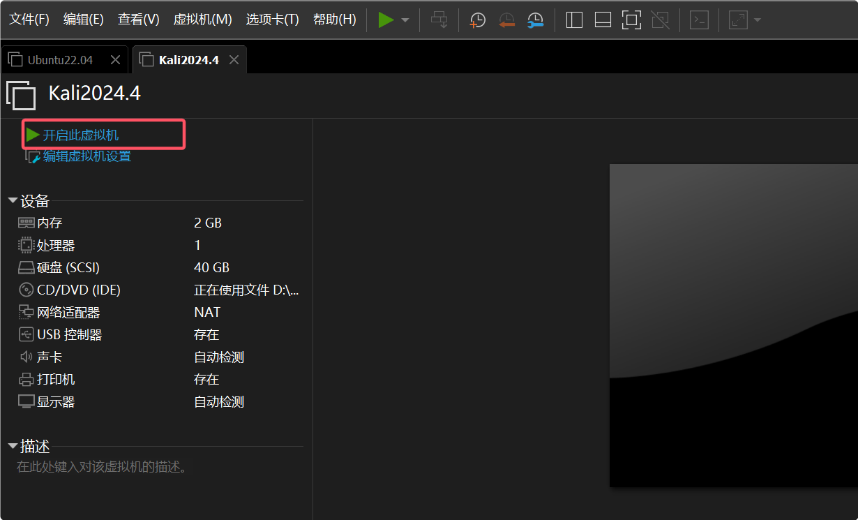Open the power options dropdown arrow
This screenshot has width=858, height=520.
(x=405, y=20)
